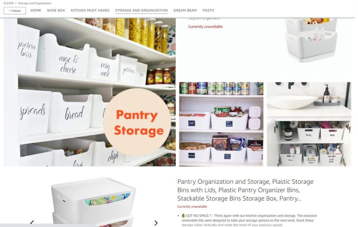Open the HOME tab
This screenshot has width=358, height=227.
tap(36, 10)
